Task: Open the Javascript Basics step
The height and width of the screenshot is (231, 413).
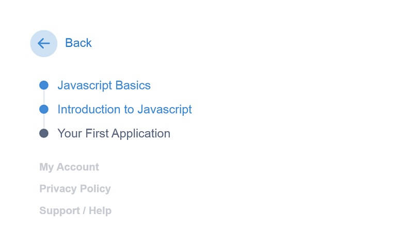Action: (x=104, y=85)
